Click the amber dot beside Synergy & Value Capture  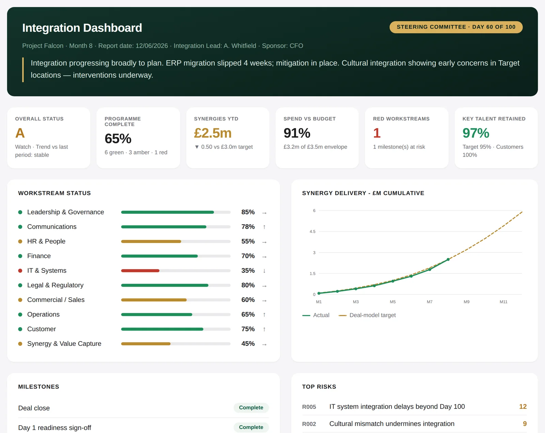[20, 344]
